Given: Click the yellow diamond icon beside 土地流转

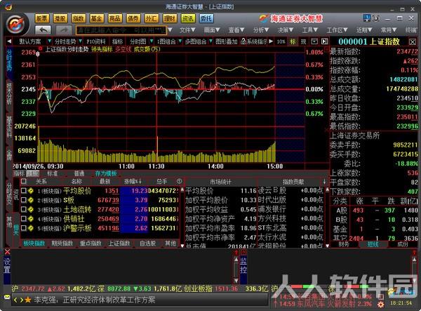Looking at the screenshot, I should [31, 209].
